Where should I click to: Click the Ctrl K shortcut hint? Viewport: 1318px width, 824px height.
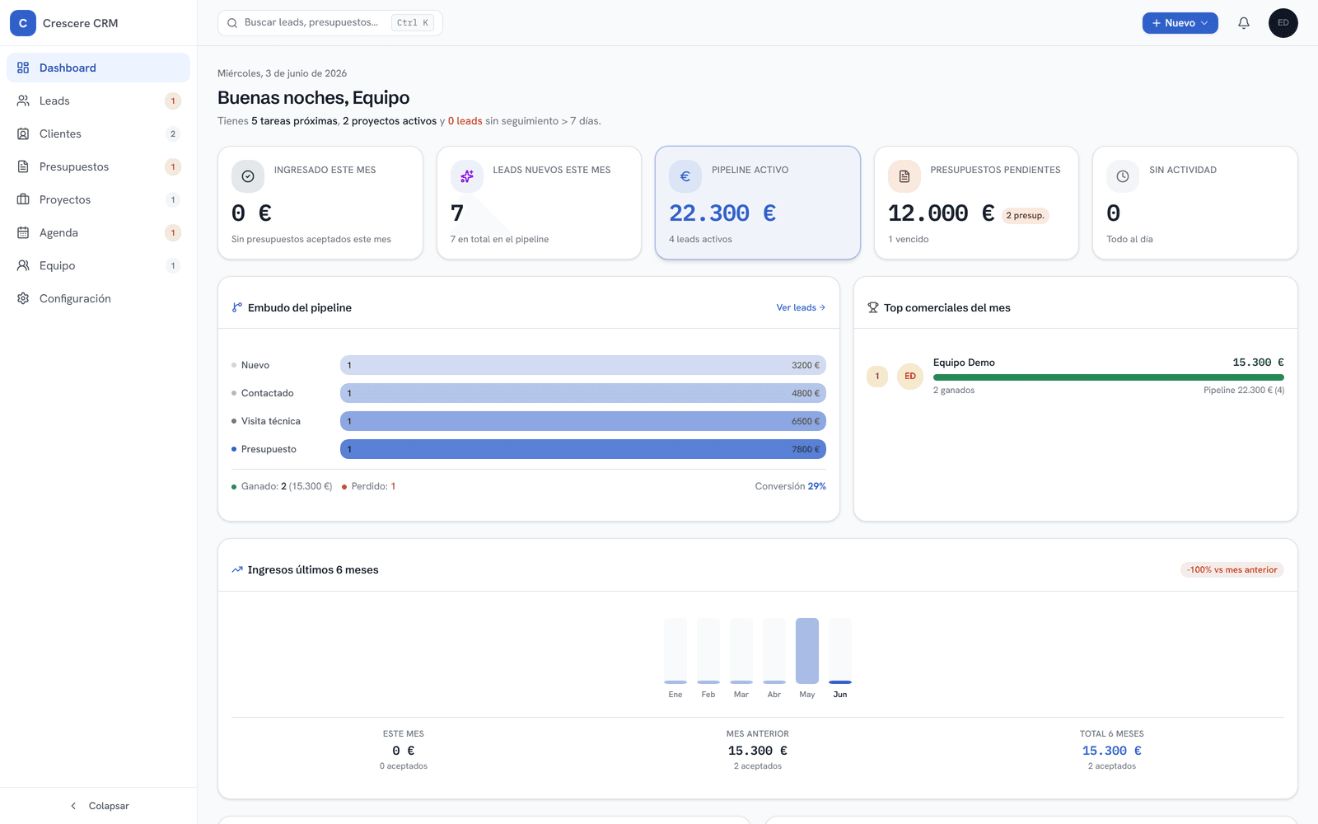coord(413,23)
